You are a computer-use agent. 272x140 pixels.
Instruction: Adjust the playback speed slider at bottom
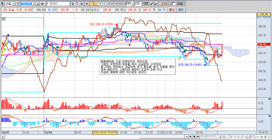(209, 137)
